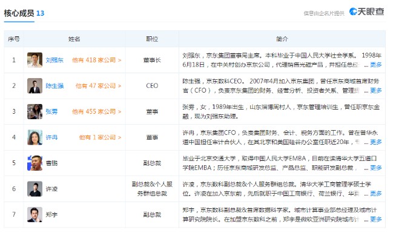Select the CEO position cell

(152, 86)
